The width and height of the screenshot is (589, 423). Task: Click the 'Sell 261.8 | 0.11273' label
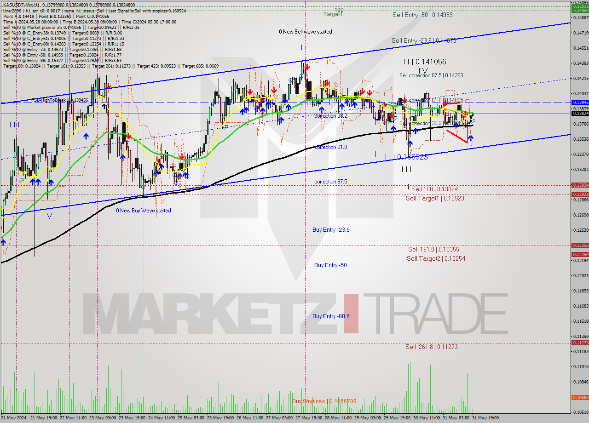(x=432, y=347)
